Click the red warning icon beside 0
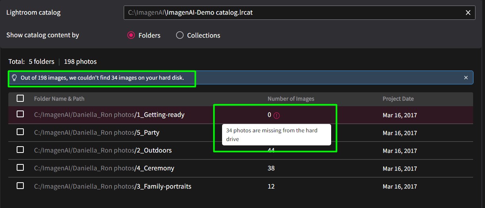This screenshot has width=485, height=208. click(x=277, y=116)
